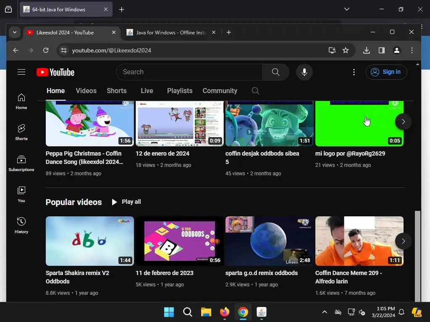Close Likeexdol 2024 YouTube tab

[114, 32]
